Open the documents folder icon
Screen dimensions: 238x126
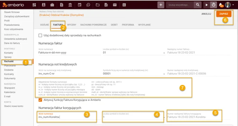tap(98, 5)
